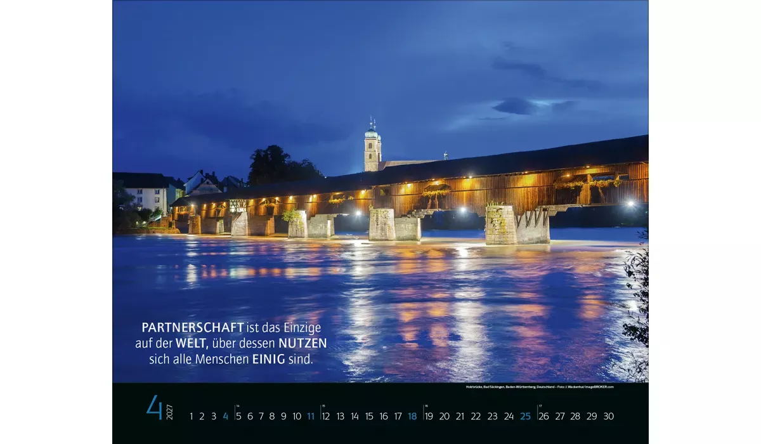
Task: Select the highlighted word NUTZEN
Action: [301, 344]
